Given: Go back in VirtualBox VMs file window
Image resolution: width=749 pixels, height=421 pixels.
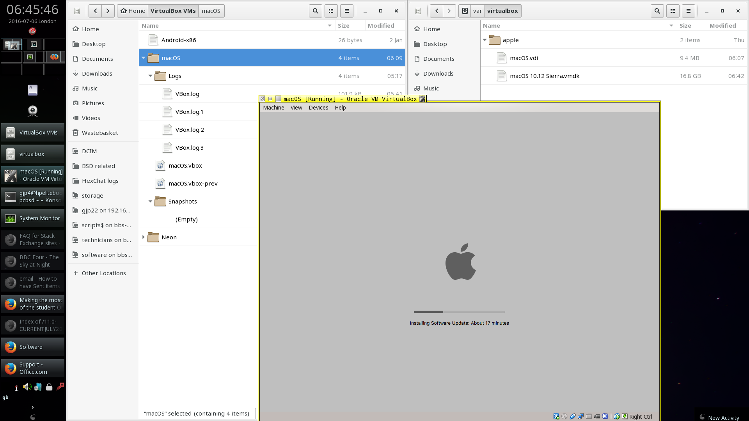Looking at the screenshot, I should (x=95, y=11).
